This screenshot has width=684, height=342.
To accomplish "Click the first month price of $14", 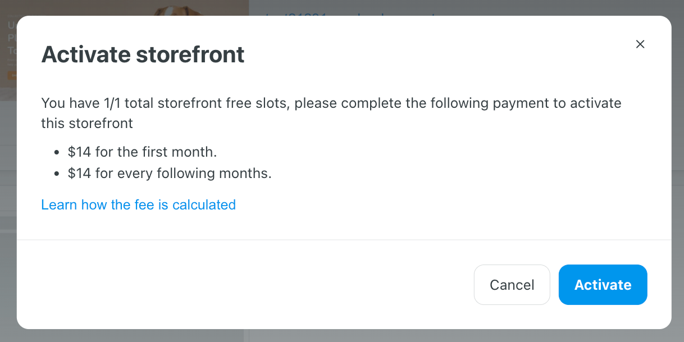I will coord(79,152).
